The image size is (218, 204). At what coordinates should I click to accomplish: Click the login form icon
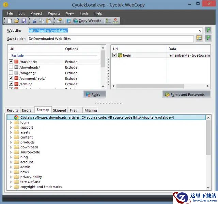tap(120, 55)
